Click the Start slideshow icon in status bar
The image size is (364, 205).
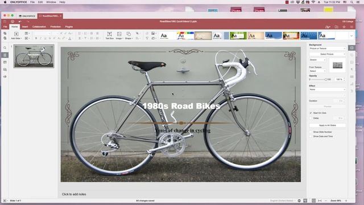tap(5, 200)
